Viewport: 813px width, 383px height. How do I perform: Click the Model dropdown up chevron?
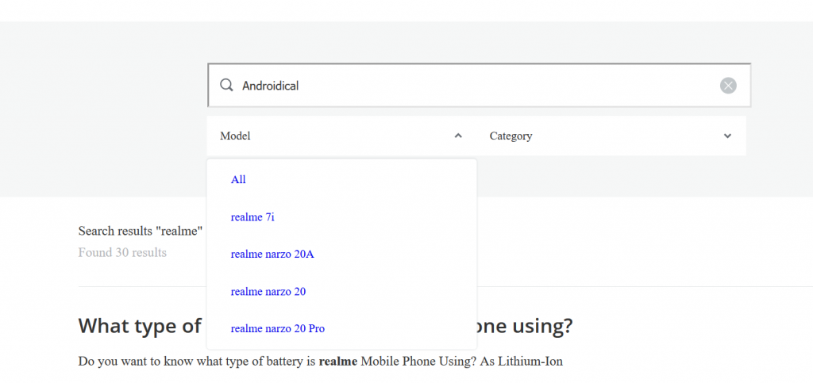pyautogui.click(x=458, y=136)
